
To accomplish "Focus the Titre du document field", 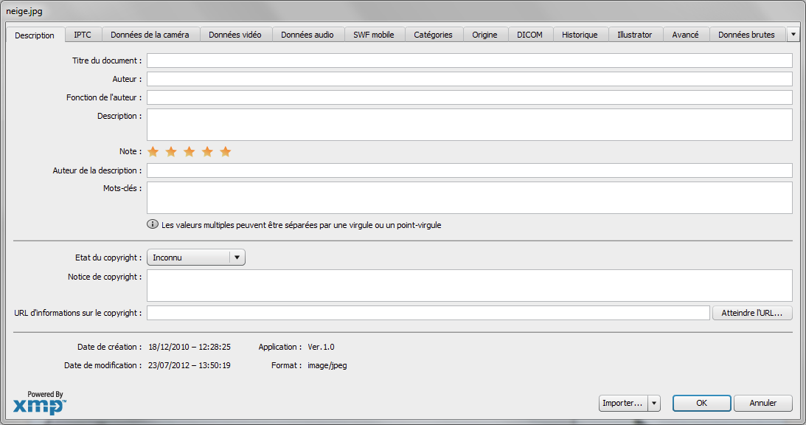I will [x=469, y=61].
